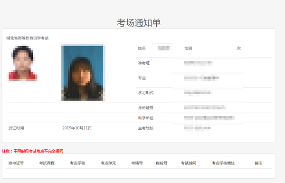Click the 考场号 column header
The image size is (285, 183).
[137, 163]
